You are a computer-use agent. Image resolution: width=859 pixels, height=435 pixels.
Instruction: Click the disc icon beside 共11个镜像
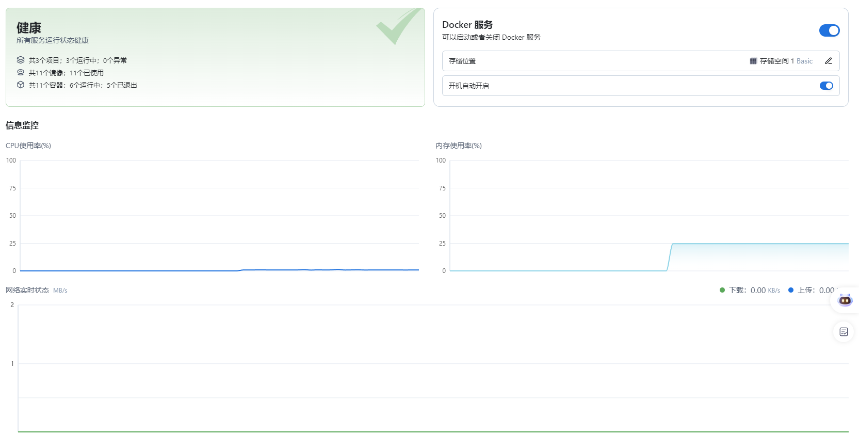(21, 72)
